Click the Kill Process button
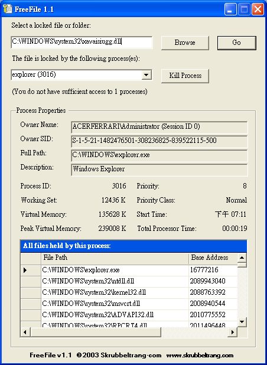The image size is (267, 365). click(x=185, y=76)
